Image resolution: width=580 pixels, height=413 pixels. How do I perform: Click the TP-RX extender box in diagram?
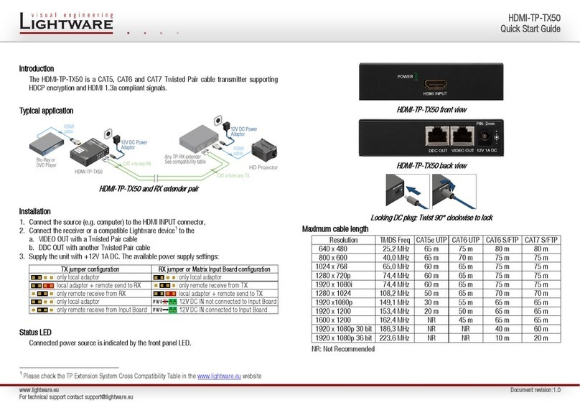(199, 139)
